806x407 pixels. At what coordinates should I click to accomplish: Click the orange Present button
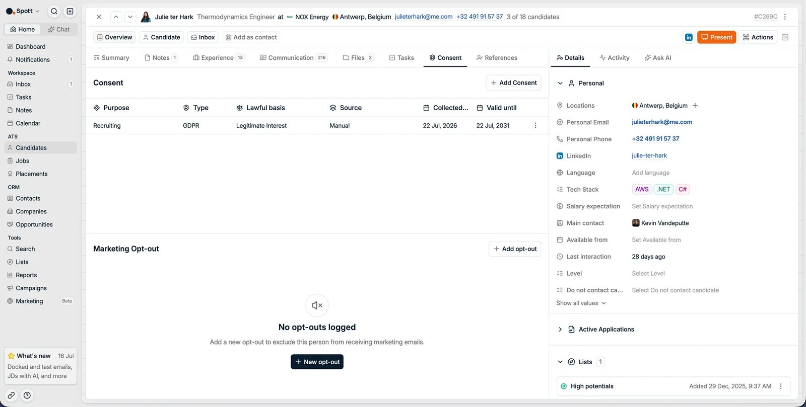pos(716,37)
